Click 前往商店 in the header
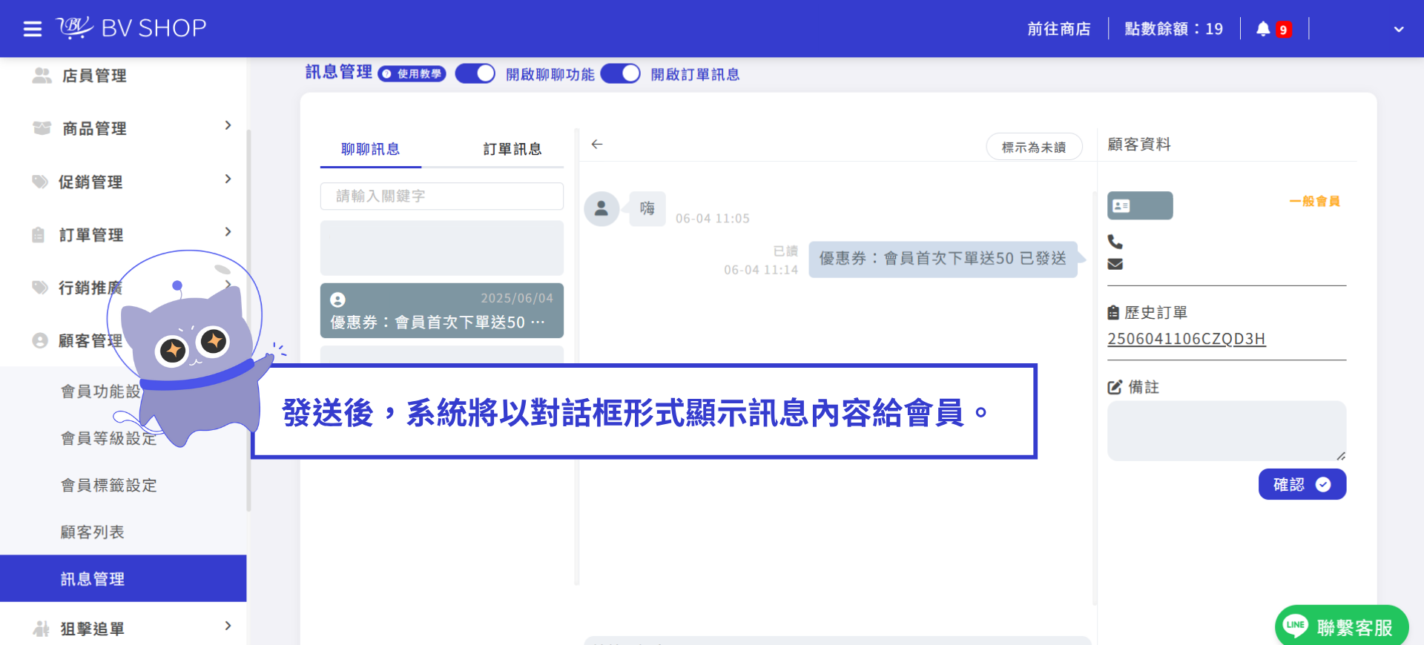The width and height of the screenshot is (1424, 645). (x=1059, y=29)
